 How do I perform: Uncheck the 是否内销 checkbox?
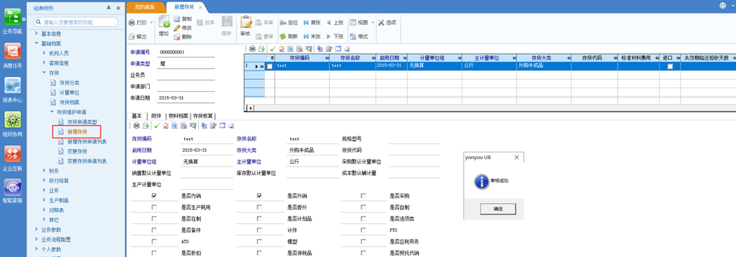pyautogui.click(x=155, y=196)
